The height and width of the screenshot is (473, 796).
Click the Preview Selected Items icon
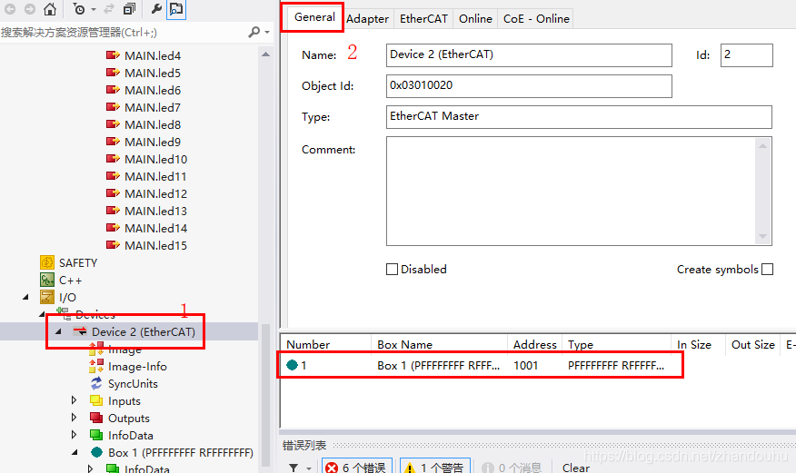click(x=176, y=9)
